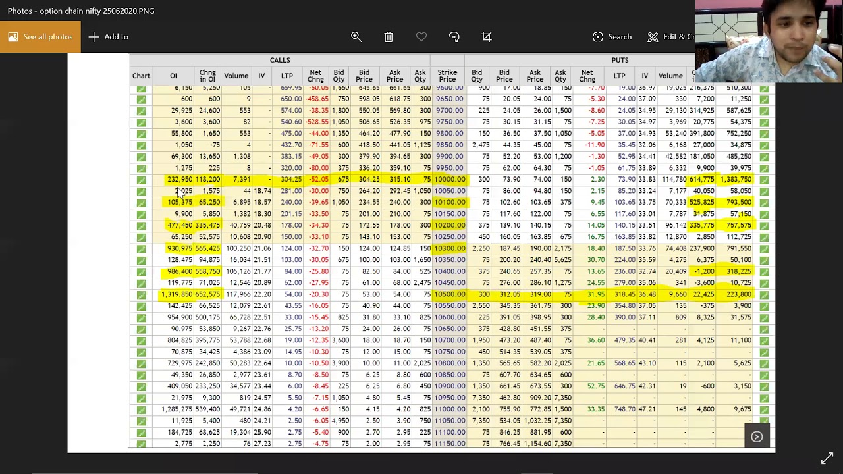Click call OI value 477,450
Screen dimensions: 843x474
(180, 226)
